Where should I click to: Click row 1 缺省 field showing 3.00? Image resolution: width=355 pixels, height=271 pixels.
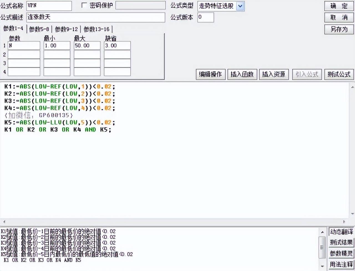tap(117, 45)
